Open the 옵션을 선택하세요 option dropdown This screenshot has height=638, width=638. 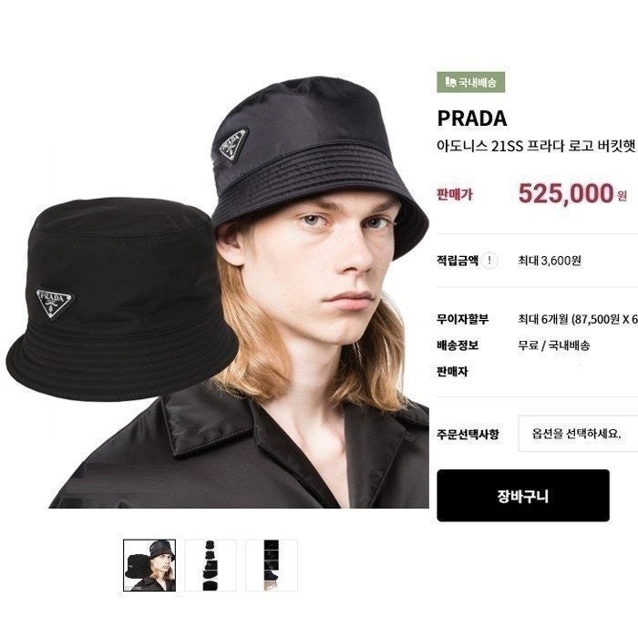(578, 434)
